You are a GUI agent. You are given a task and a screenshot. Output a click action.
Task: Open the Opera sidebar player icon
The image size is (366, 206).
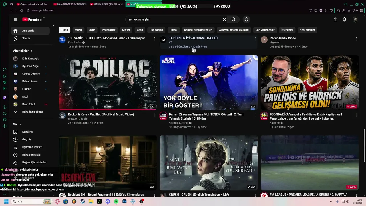pos(5,107)
